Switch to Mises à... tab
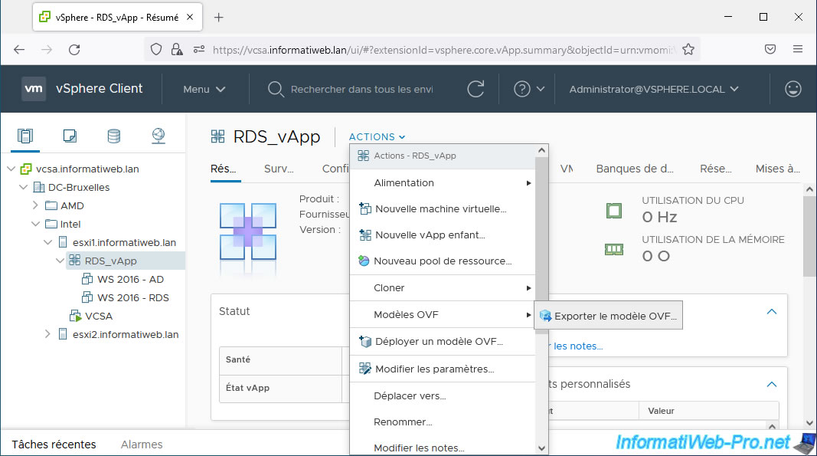 [x=777, y=169]
